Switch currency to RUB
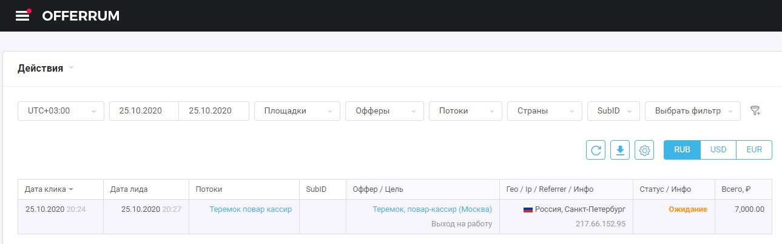The width and height of the screenshot is (782, 244). click(682, 150)
